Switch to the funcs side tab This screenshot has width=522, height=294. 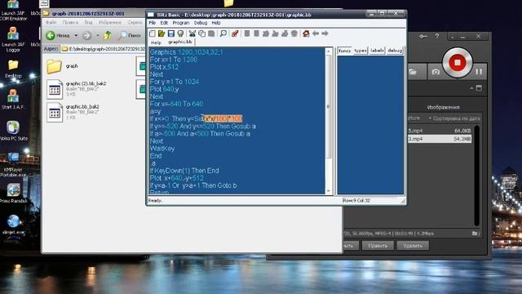[344, 51]
